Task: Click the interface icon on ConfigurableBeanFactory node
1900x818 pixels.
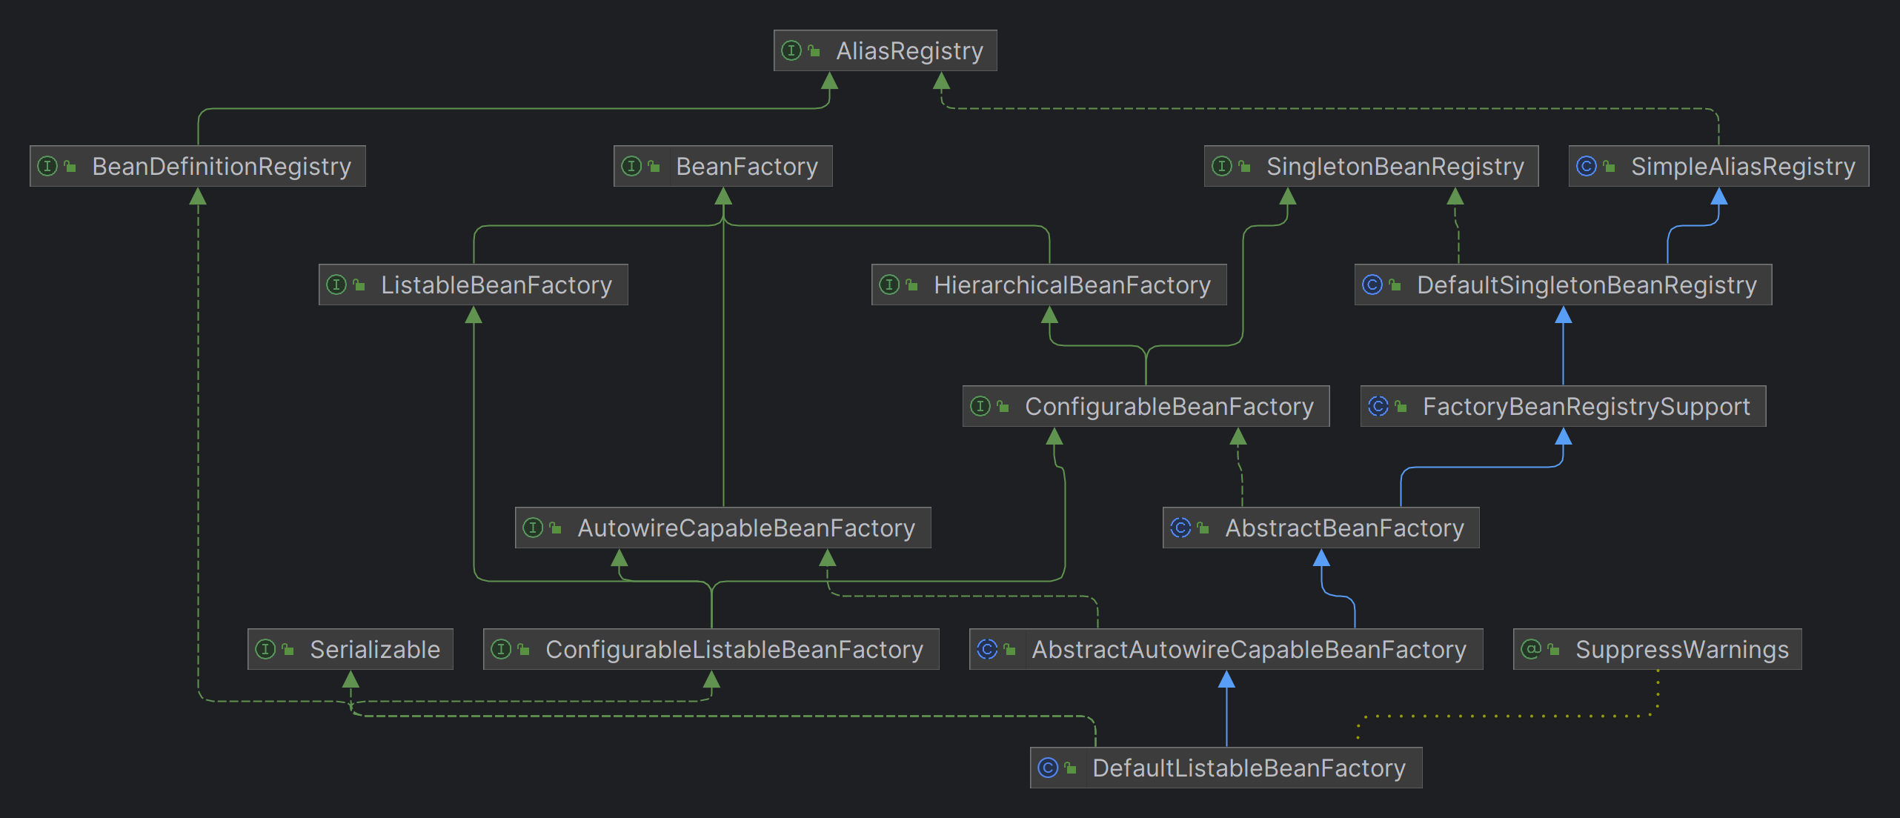Action: tap(980, 406)
